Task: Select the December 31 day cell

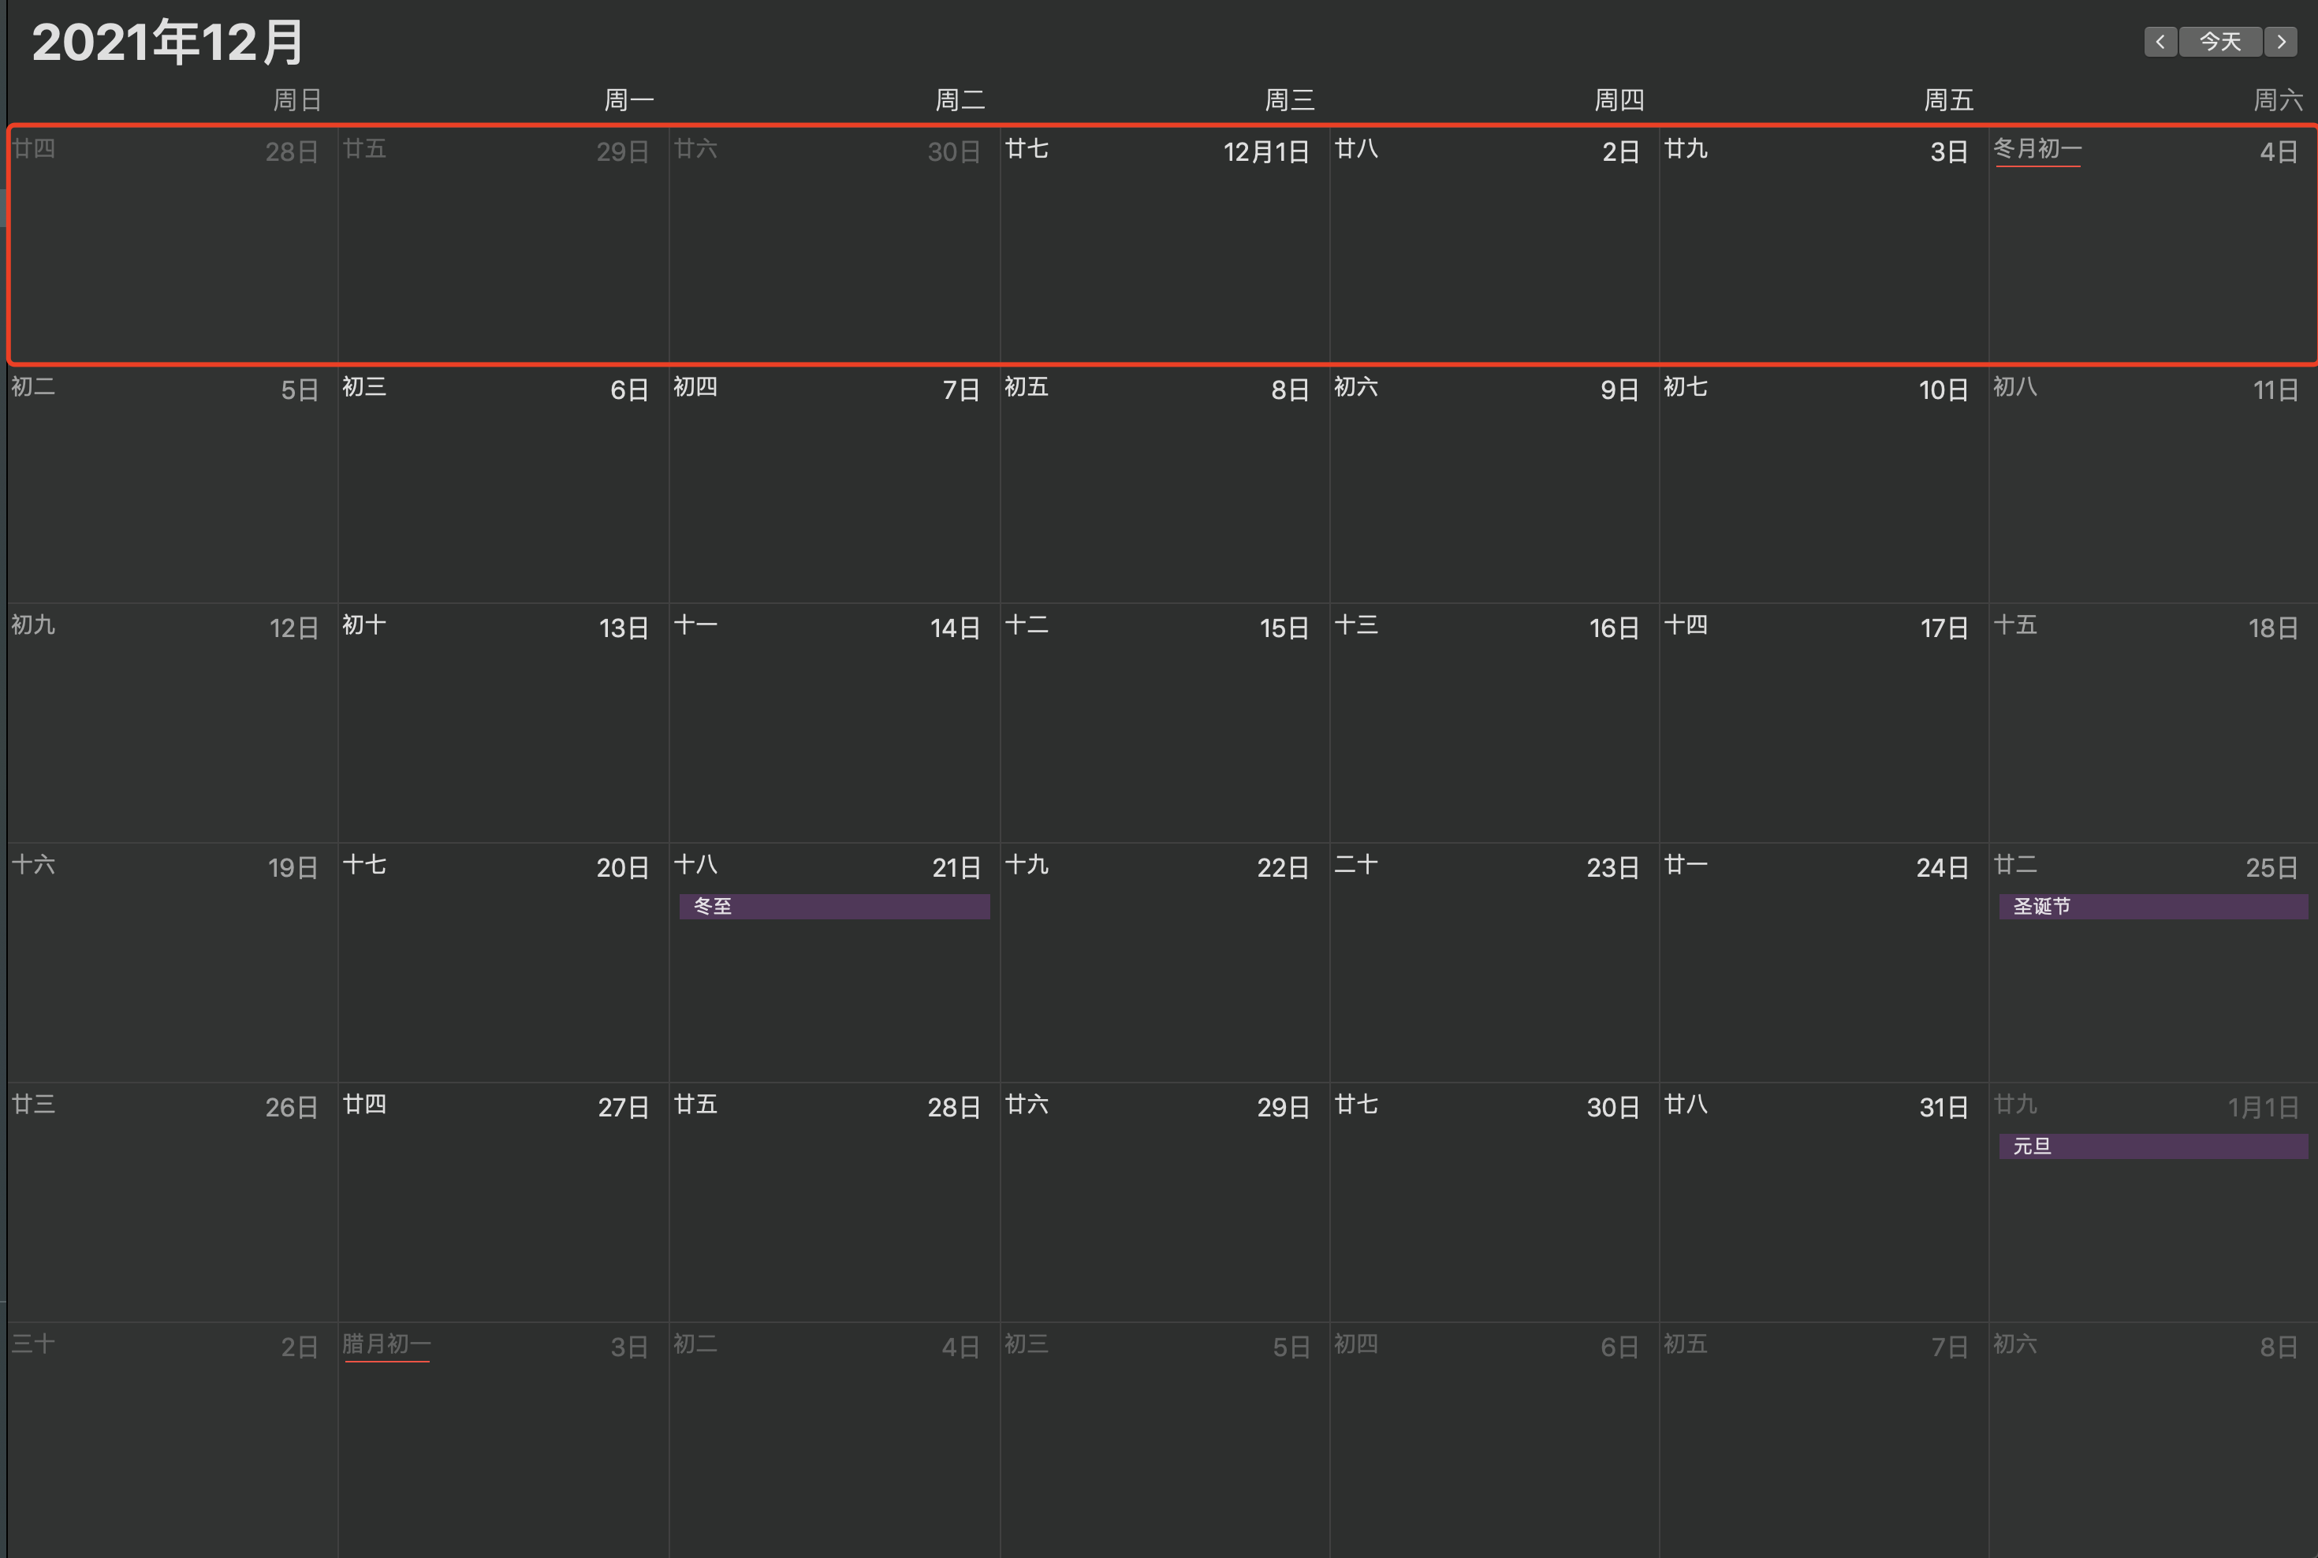Action: point(1823,1202)
